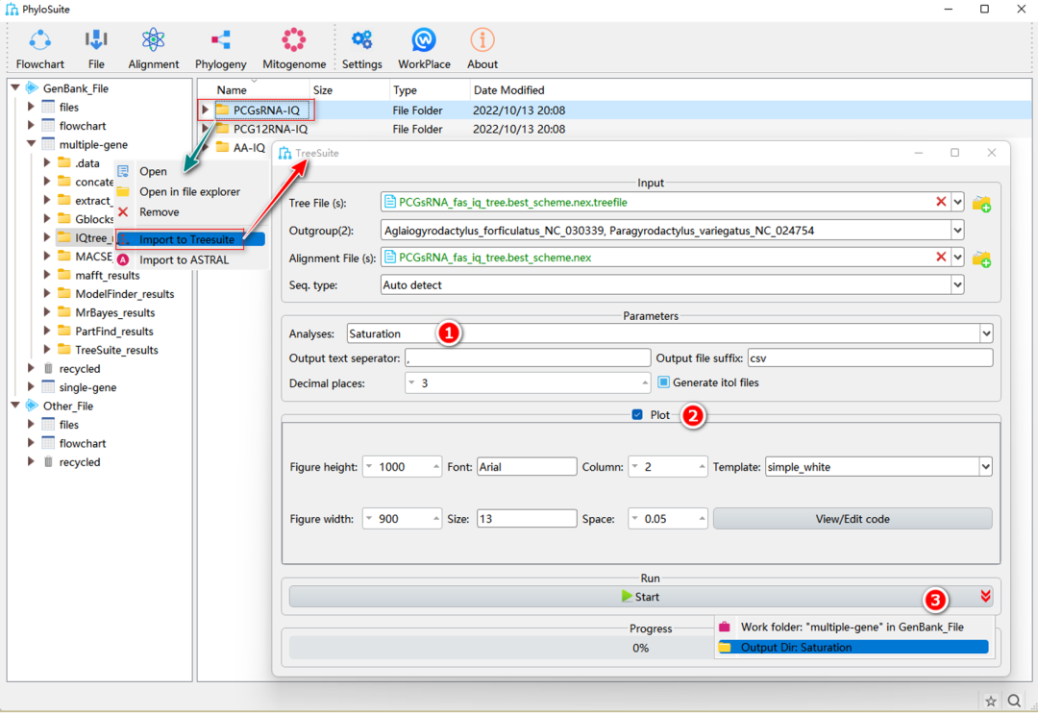Choose Open in file explorer

coord(189,192)
